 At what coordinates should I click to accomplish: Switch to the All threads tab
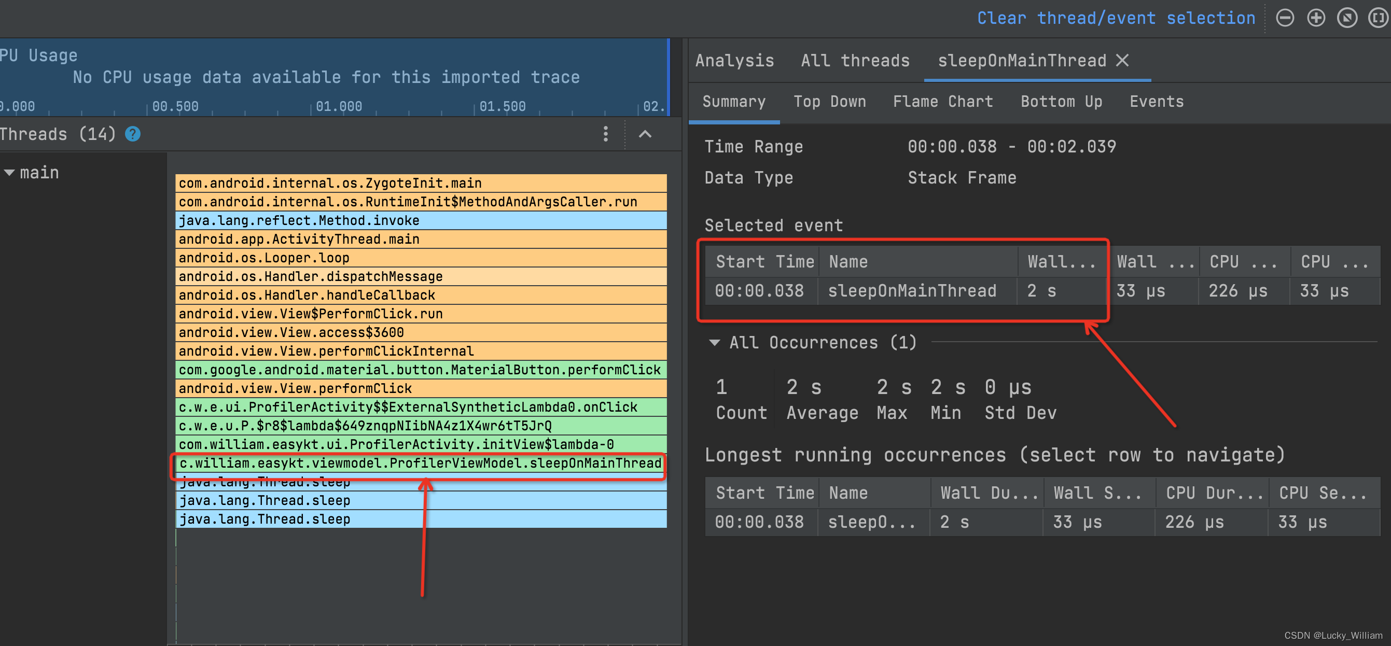[x=855, y=61]
